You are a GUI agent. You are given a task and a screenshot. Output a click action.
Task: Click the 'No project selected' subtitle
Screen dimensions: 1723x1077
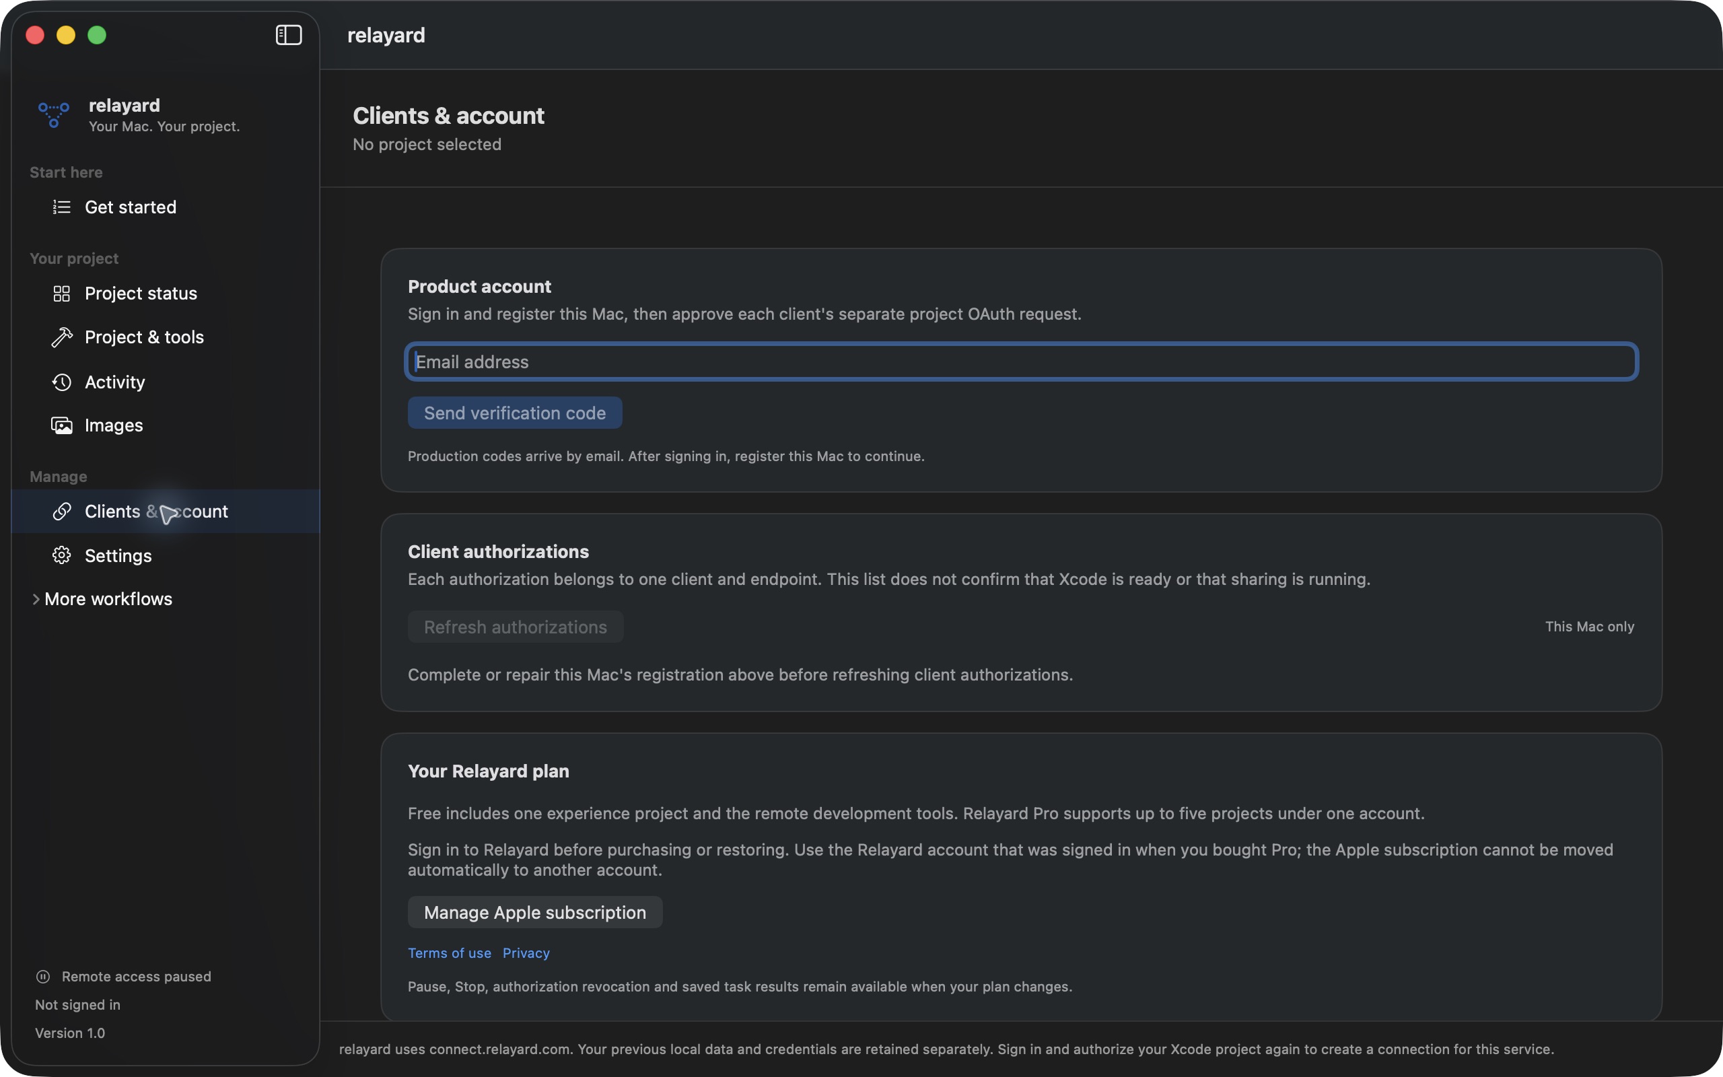pyautogui.click(x=427, y=145)
